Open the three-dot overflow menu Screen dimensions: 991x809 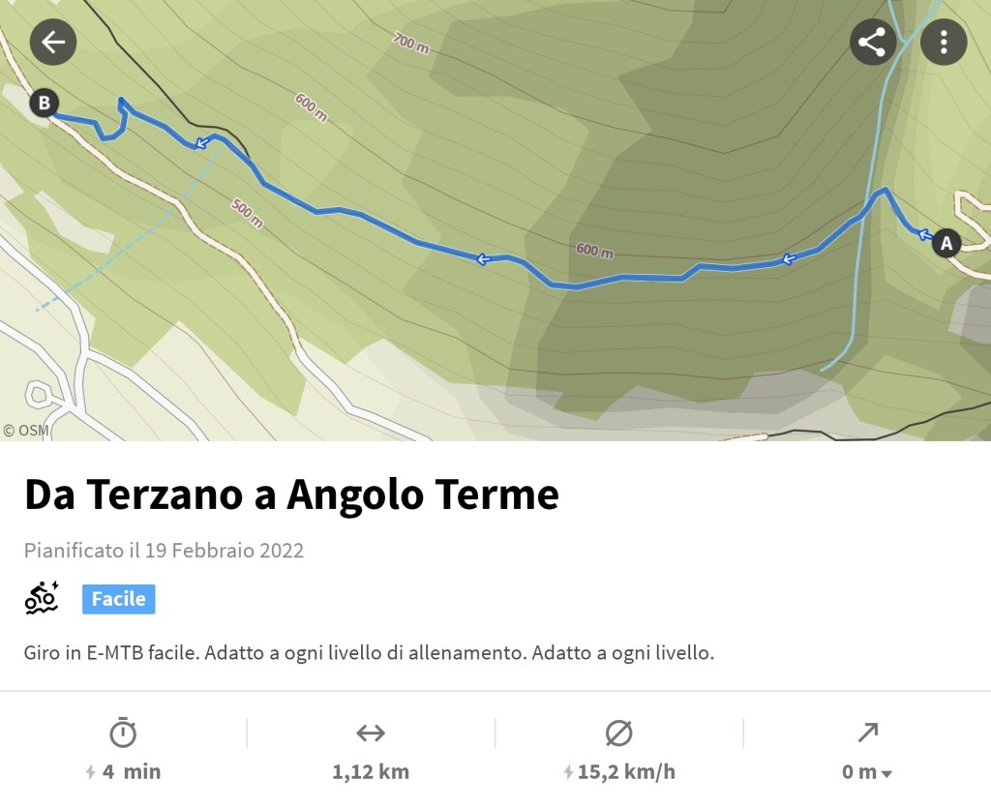tap(944, 43)
